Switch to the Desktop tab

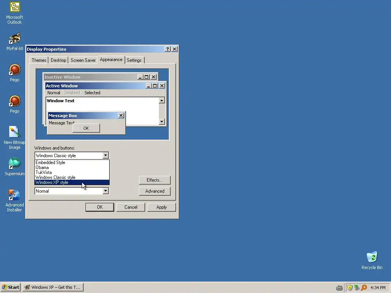(x=58, y=60)
